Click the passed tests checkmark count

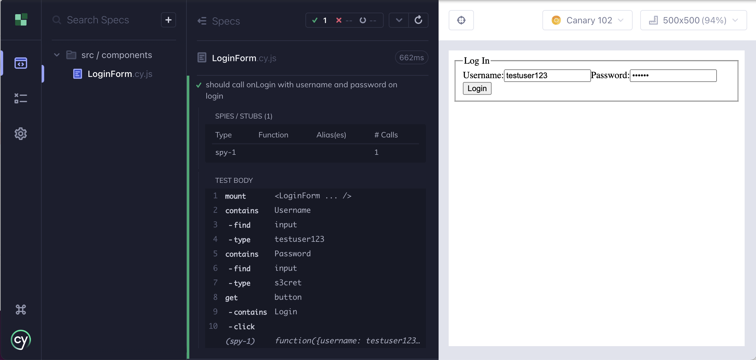click(x=319, y=20)
